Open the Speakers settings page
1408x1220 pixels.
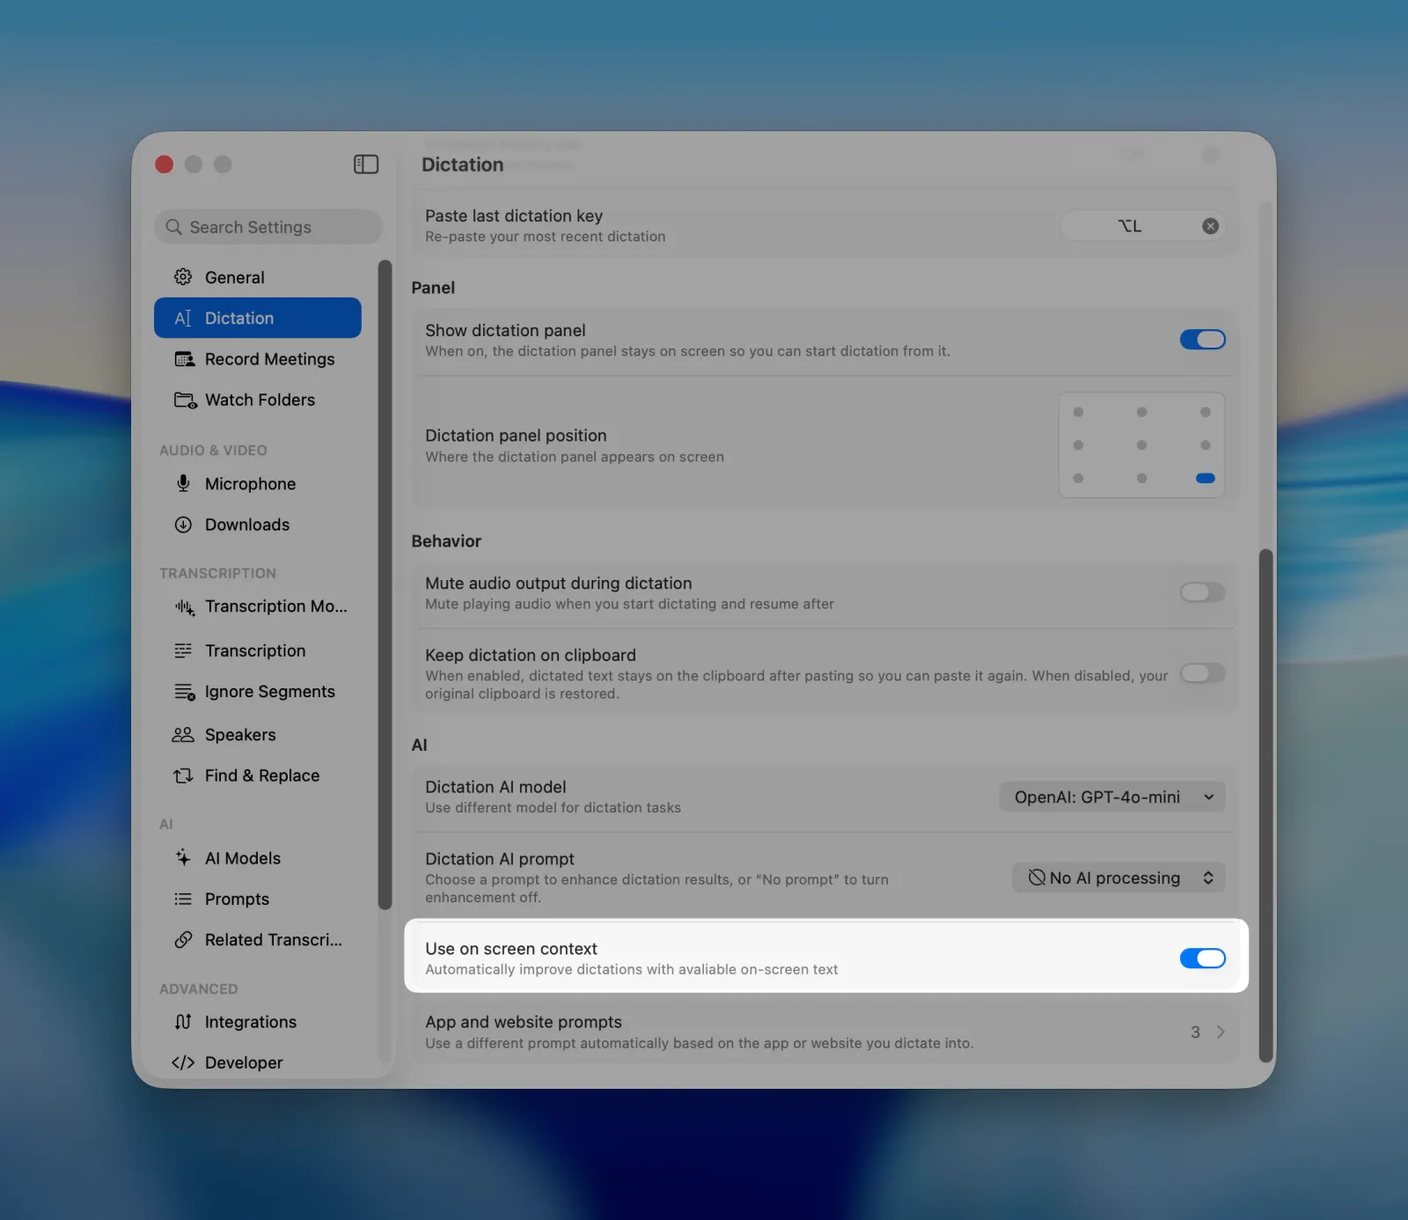(x=258, y=735)
